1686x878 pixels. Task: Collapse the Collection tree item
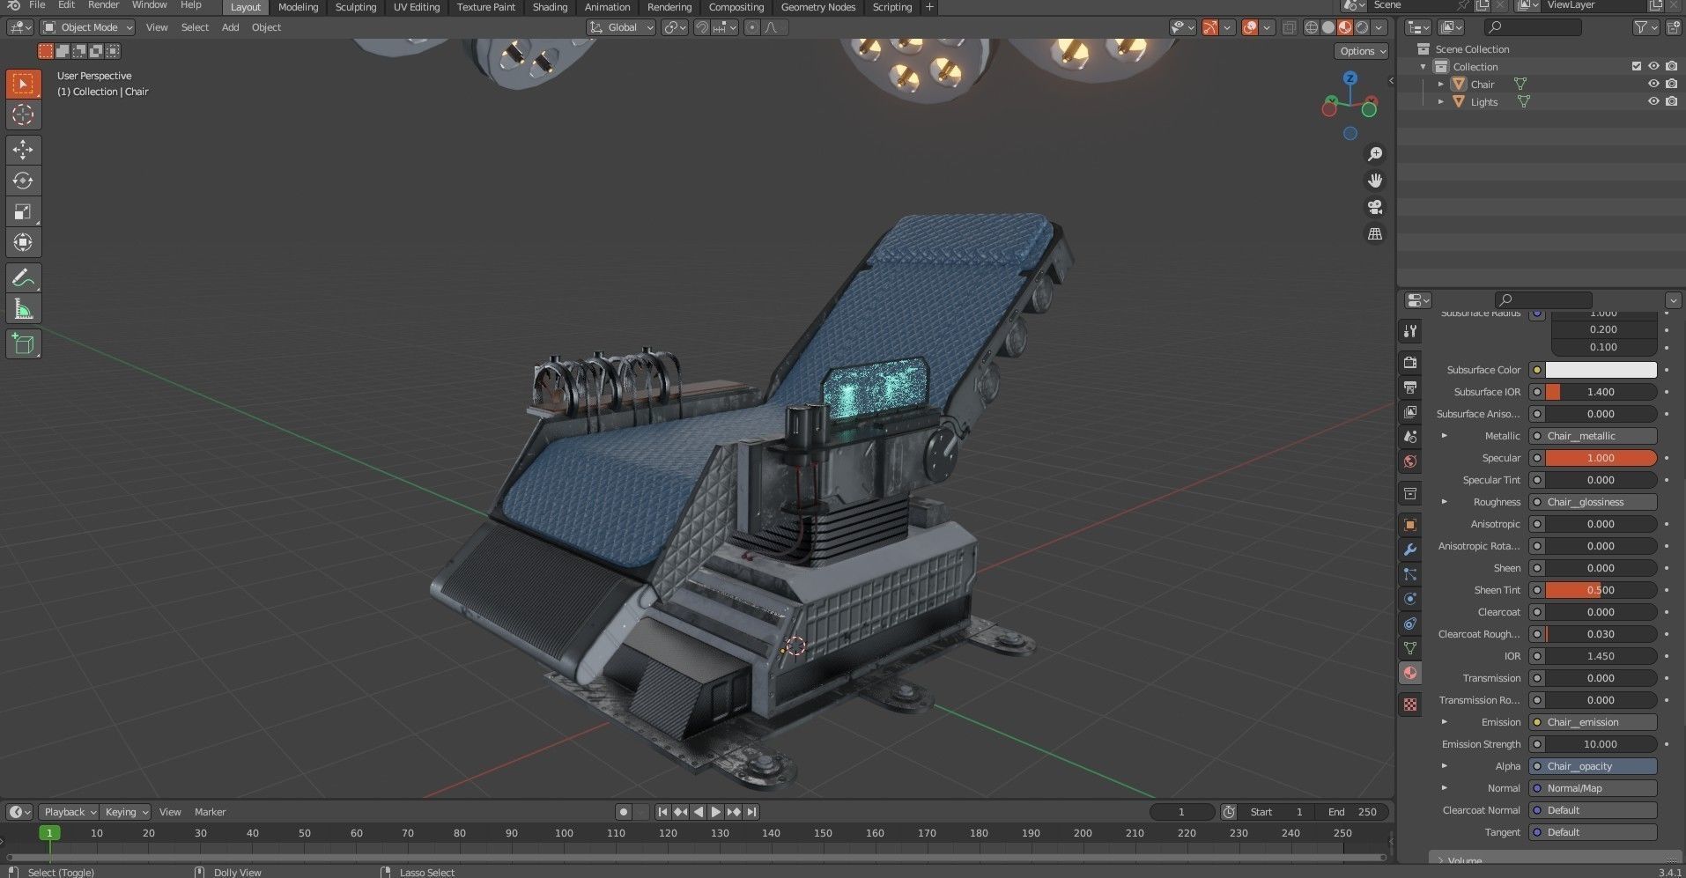tap(1423, 67)
